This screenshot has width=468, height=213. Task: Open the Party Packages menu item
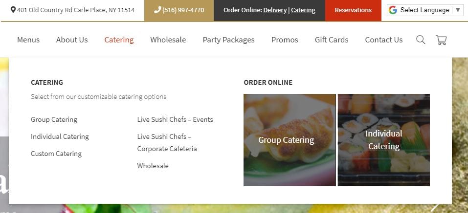pyautogui.click(x=229, y=40)
